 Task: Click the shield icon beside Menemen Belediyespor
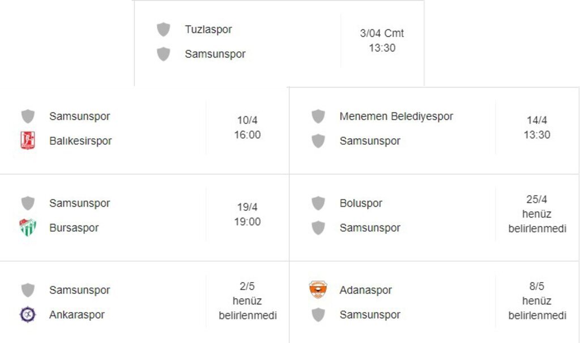tap(318, 116)
